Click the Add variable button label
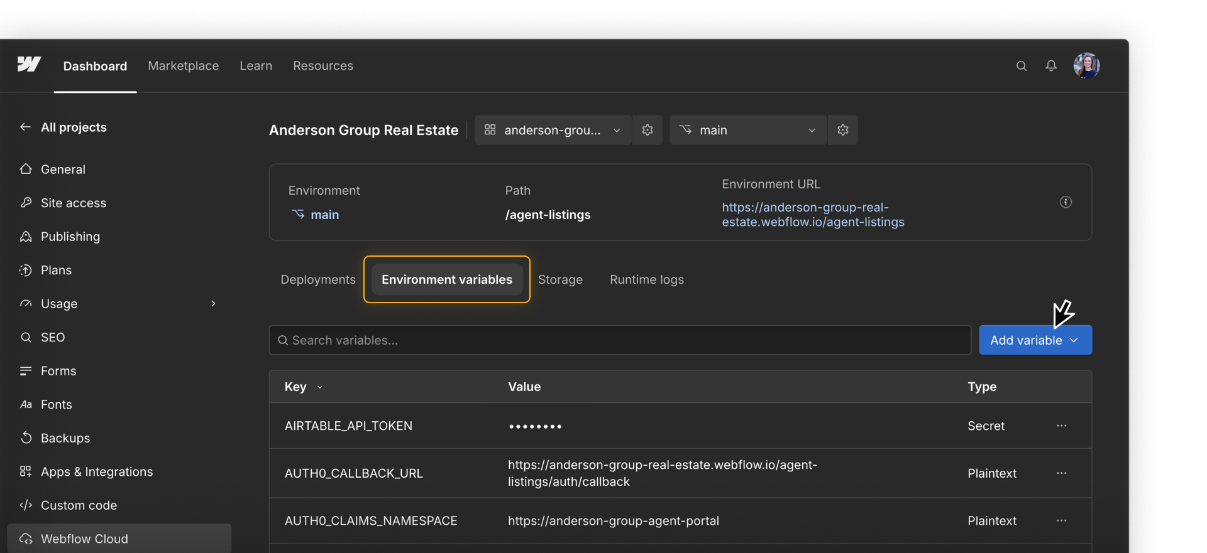1207x553 pixels. pos(1026,340)
